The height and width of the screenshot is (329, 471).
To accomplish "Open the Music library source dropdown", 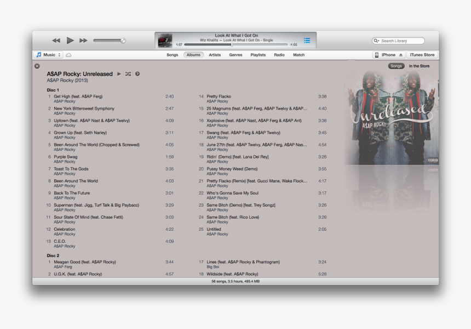I will pyautogui.click(x=49, y=55).
